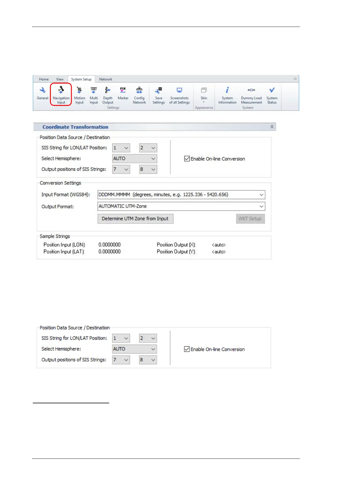
Task: Collapse the Coordinate Transformation panel
Action: [x=272, y=127]
